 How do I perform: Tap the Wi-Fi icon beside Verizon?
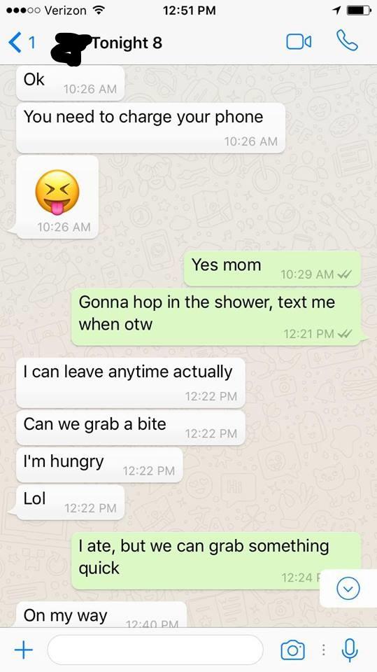[x=99, y=10]
